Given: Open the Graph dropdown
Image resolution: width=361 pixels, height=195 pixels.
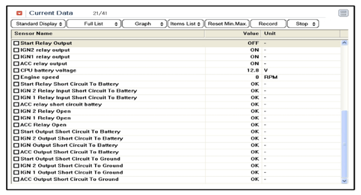Looking at the screenshot, I should pyautogui.click(x=144, y=24).
